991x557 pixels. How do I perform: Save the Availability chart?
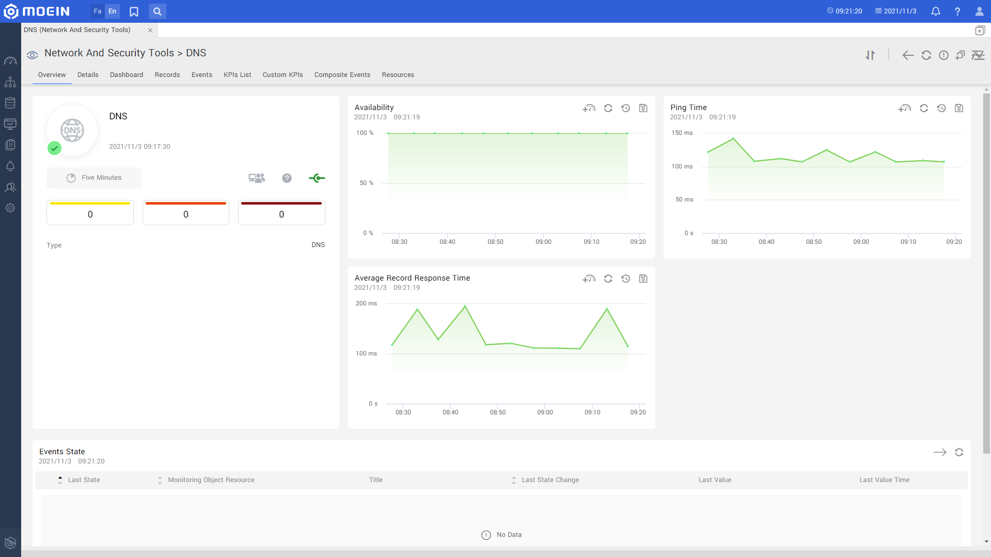(643, 108)
